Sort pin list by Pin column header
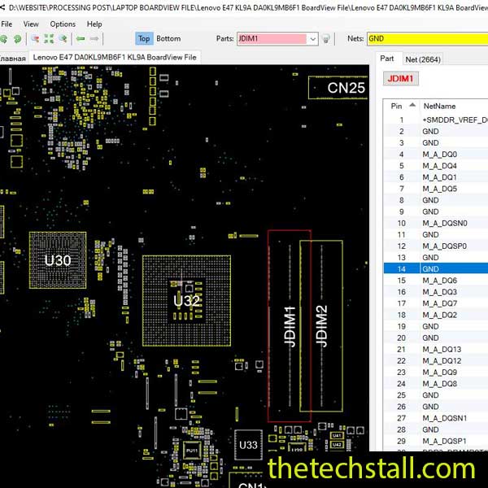The width and height of the screenshot is (488, 488). [397, 106]
